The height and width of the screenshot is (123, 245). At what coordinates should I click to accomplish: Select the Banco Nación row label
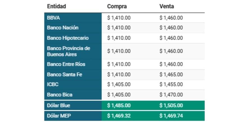[x=63, y=28]
